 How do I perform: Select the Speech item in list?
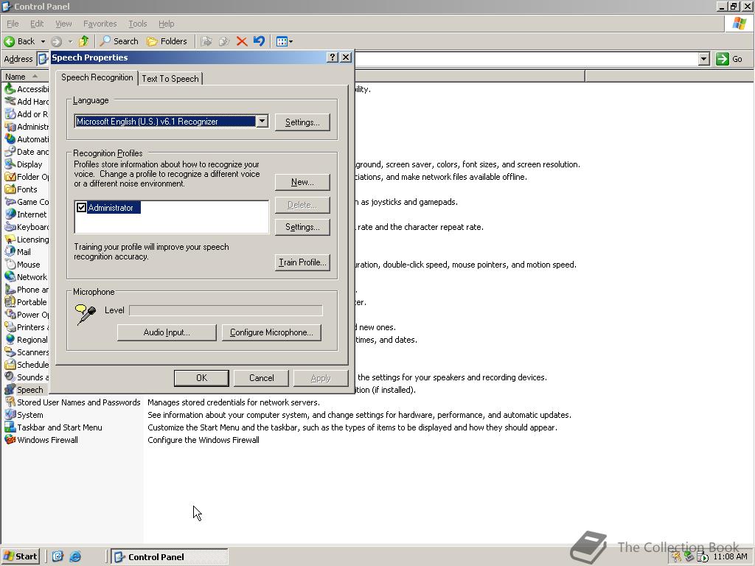coord(24,389)
